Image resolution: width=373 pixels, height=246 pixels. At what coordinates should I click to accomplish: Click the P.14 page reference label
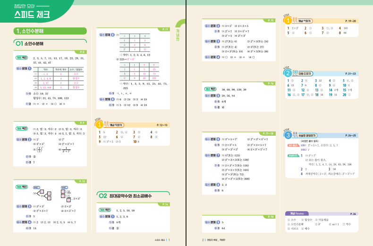click(x=165, y=204)
